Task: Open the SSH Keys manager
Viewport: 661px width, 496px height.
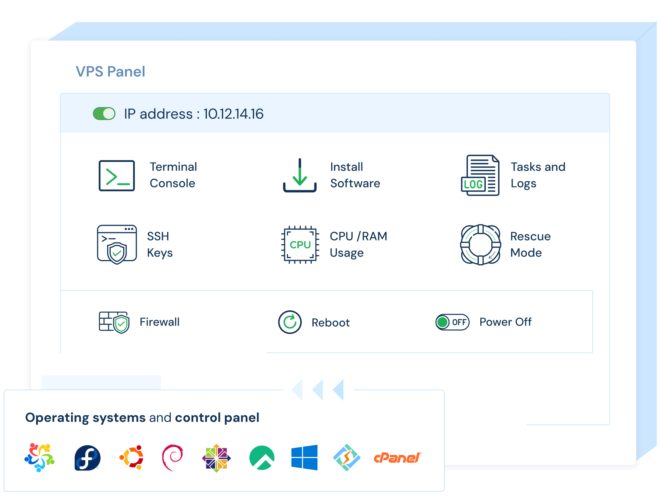Action: pyautogui.click(x=116, y=243)
